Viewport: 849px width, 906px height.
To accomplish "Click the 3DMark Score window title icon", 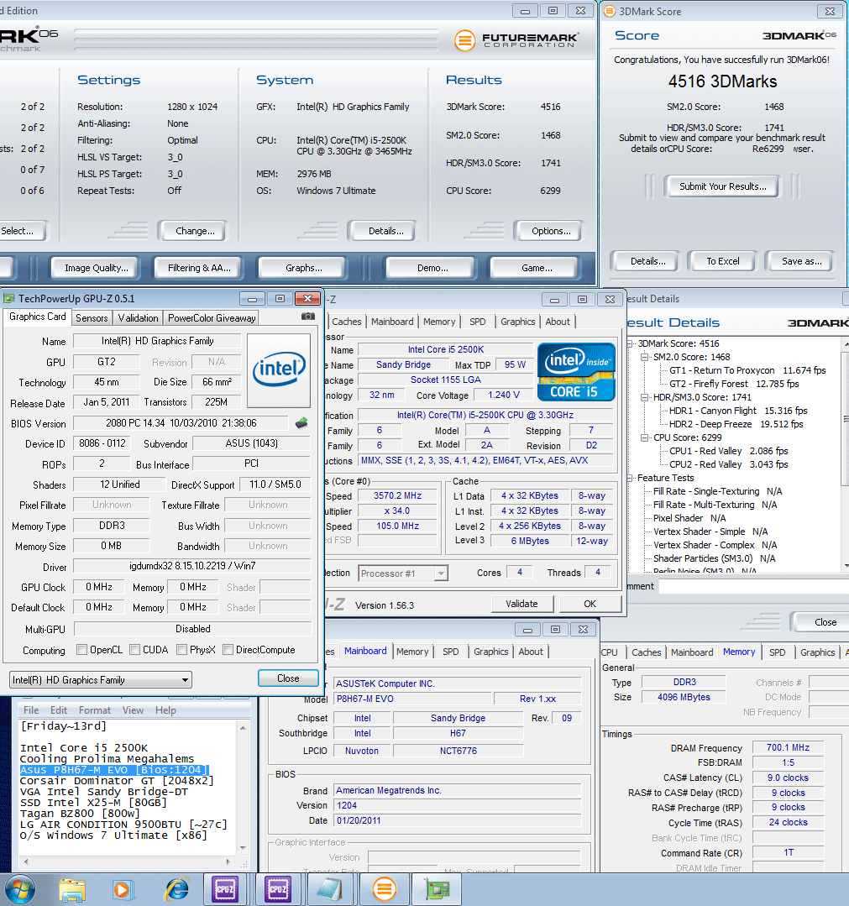I will pos(609,11).
